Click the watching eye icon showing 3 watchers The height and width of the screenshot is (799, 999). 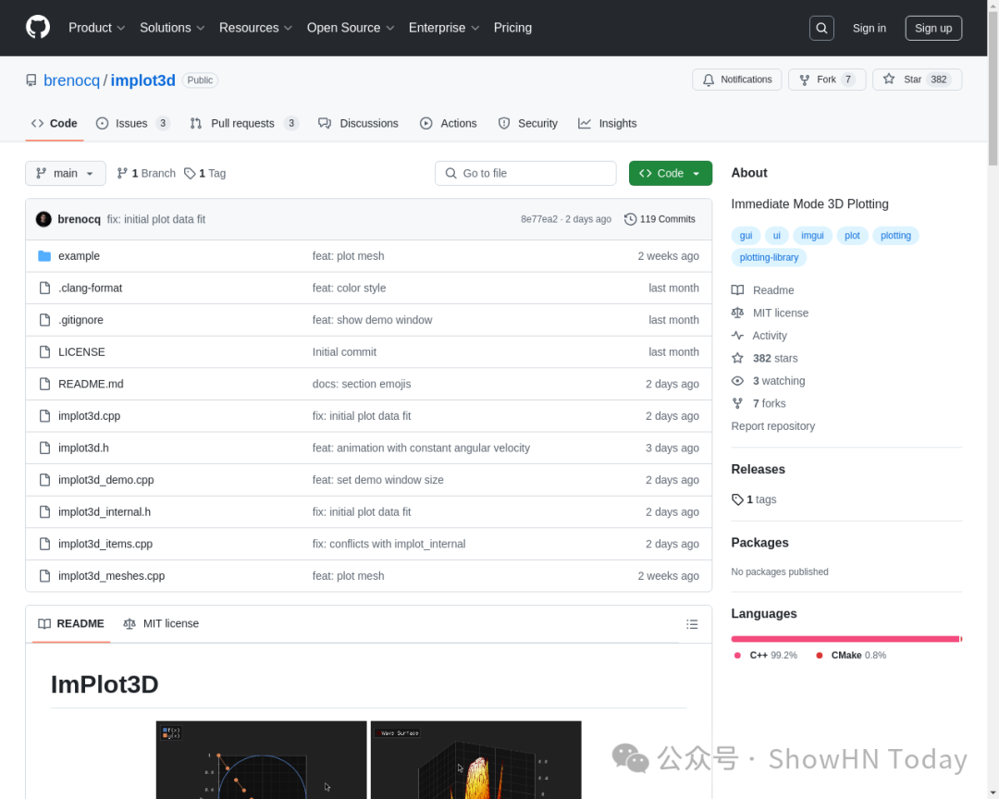click(738, 380)
